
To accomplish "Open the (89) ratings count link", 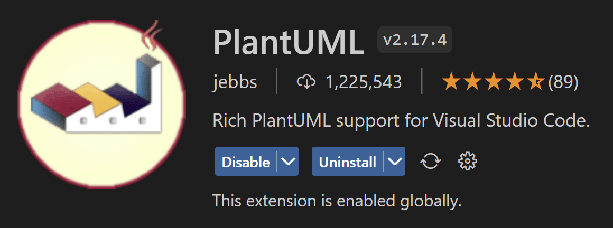I will 563,82.
